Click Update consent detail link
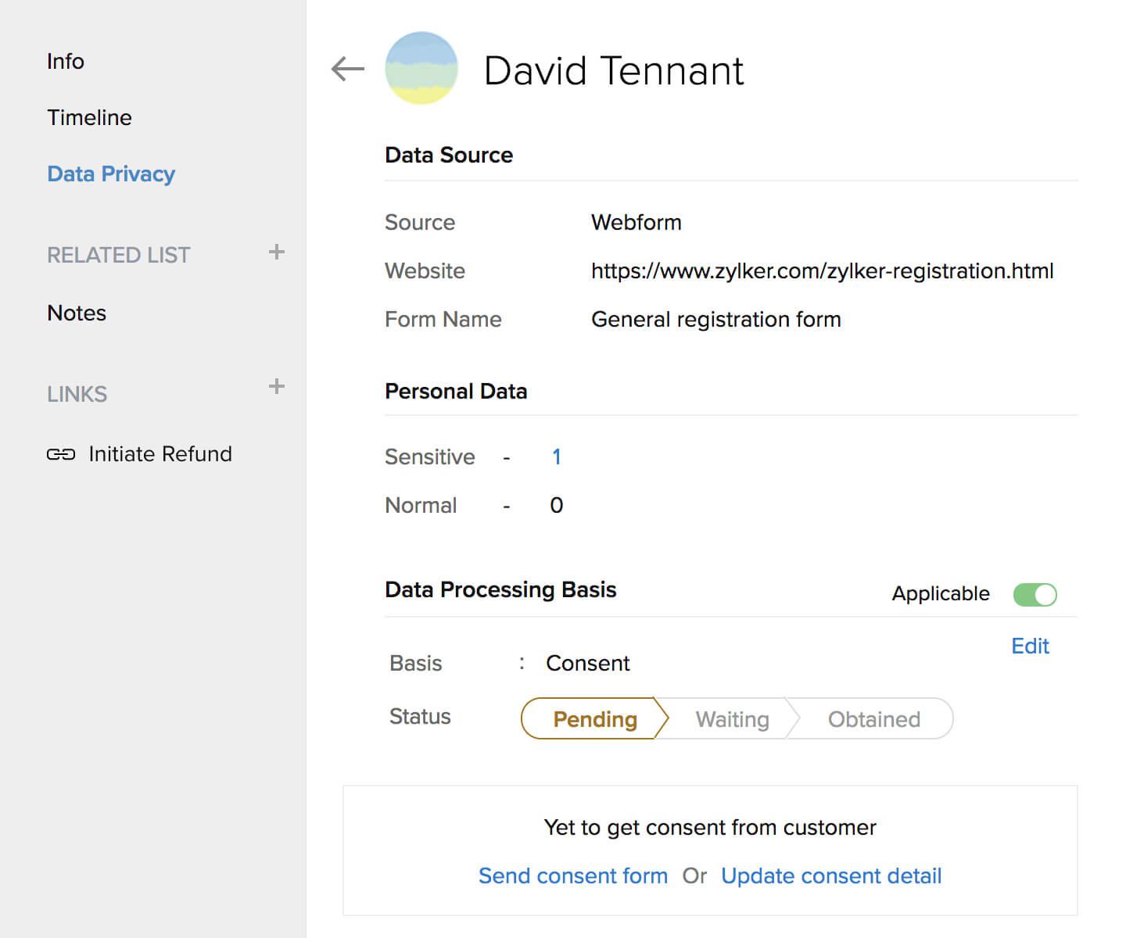Image resolution: width=1126 pixels, height=938 pixels. [830, 875]
